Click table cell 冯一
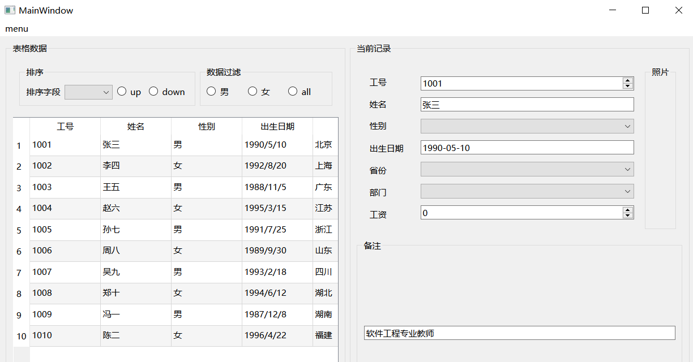This screenshot has height=362, width=693. [136, 315]
